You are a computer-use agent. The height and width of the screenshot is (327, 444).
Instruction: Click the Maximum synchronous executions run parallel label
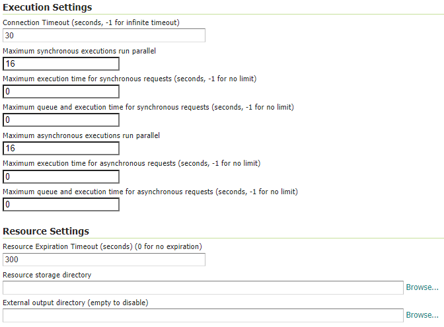[x=79, y=50]
